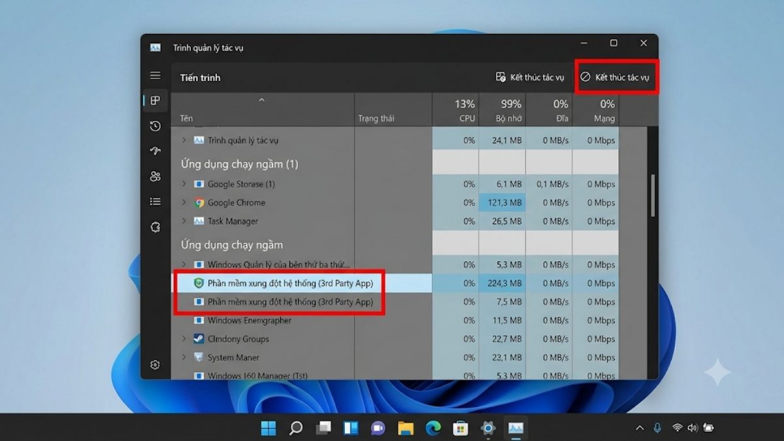Click the process list vertical scrollbar thumb
The height and width of the screenshot is (441, 784).
(x=653, y=196)
